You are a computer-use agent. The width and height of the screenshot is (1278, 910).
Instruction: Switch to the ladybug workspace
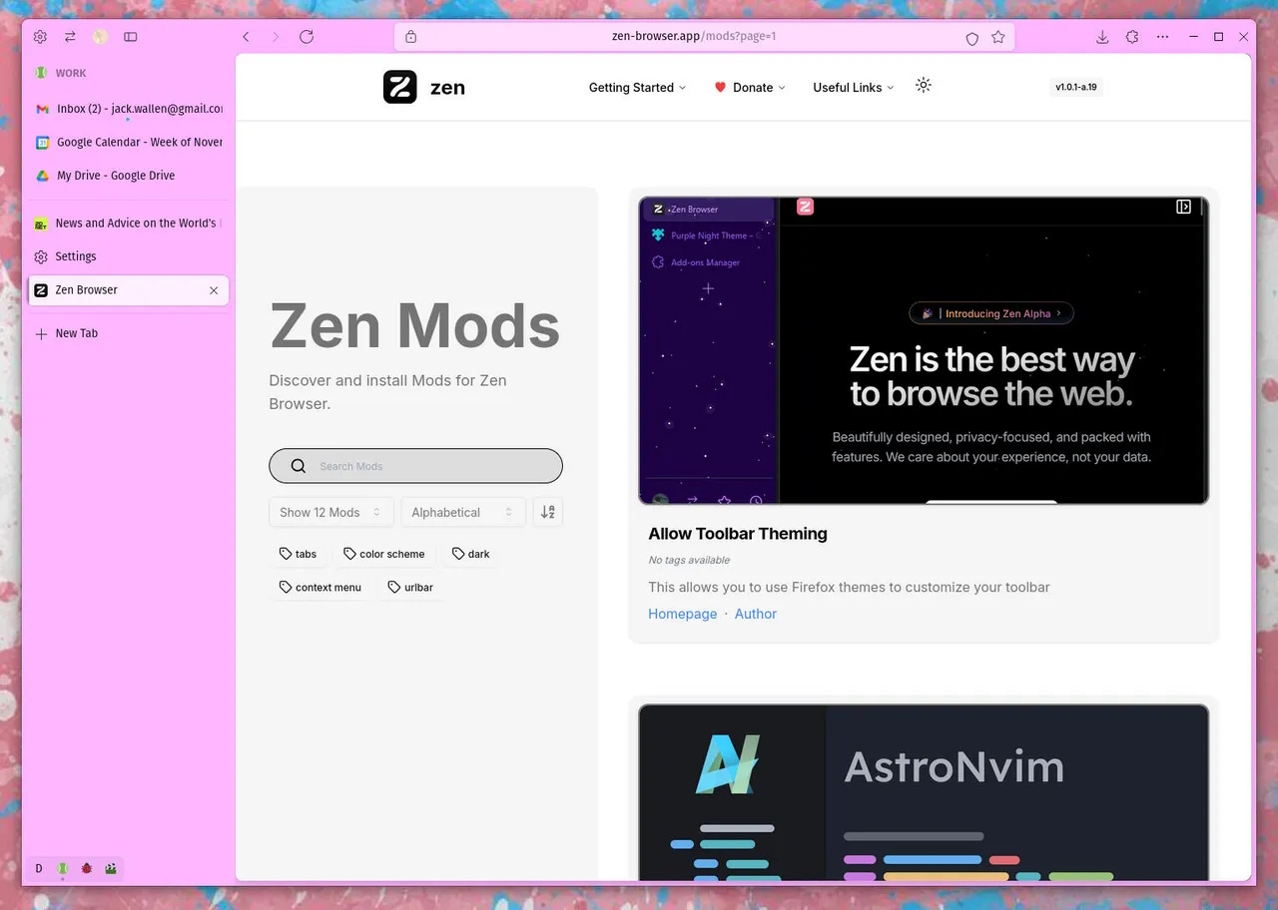click(x=87, y=869)
